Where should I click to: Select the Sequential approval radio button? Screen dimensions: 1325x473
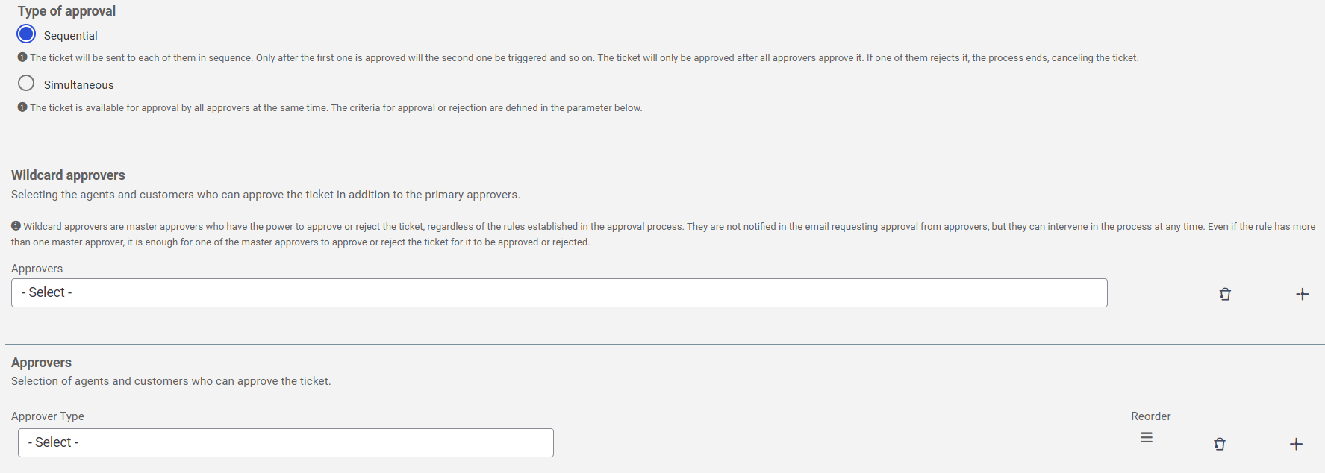point(26,34)
